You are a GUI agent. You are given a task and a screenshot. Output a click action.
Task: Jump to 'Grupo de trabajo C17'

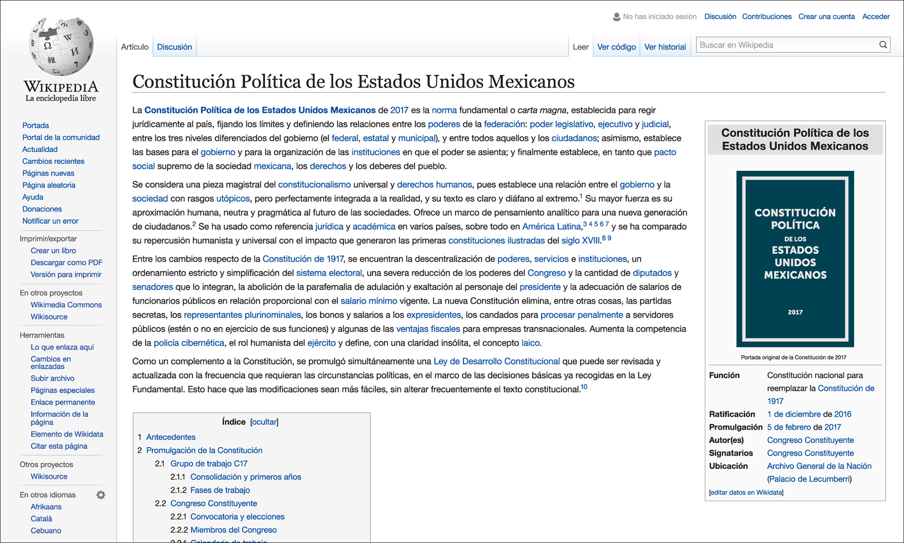pyautogui.click(x=209, y=463)
